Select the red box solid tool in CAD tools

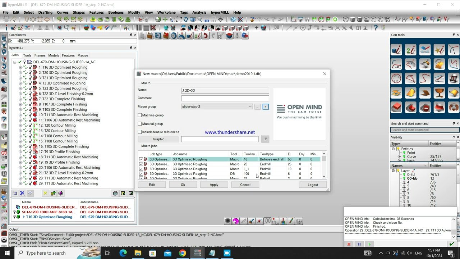[x=396, y=107]
